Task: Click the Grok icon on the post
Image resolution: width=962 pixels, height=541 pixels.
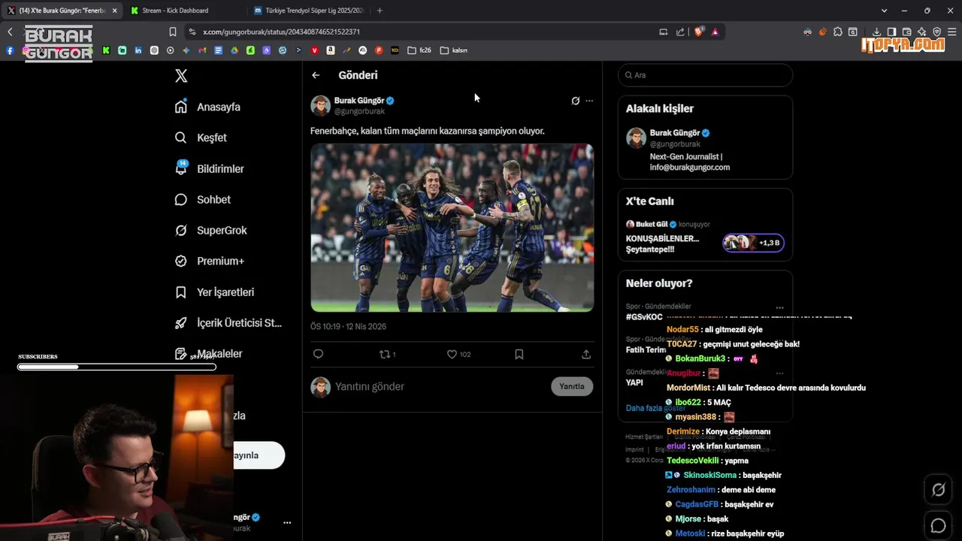Action: tap(576, 101)
